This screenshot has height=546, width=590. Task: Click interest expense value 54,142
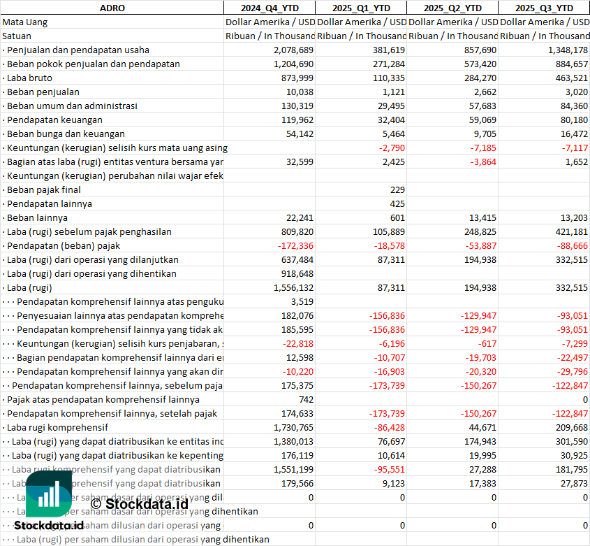click(300, 134)
